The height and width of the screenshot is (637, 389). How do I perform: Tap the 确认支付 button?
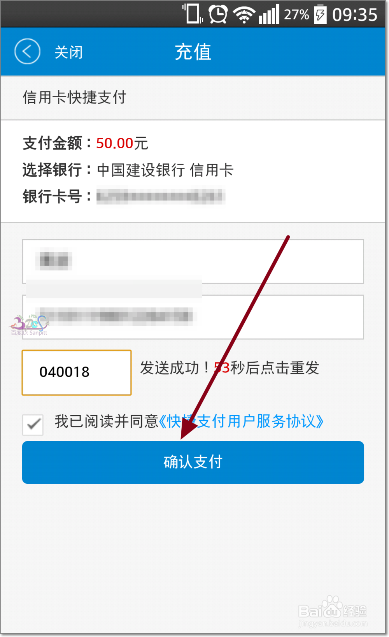(193, 462)
